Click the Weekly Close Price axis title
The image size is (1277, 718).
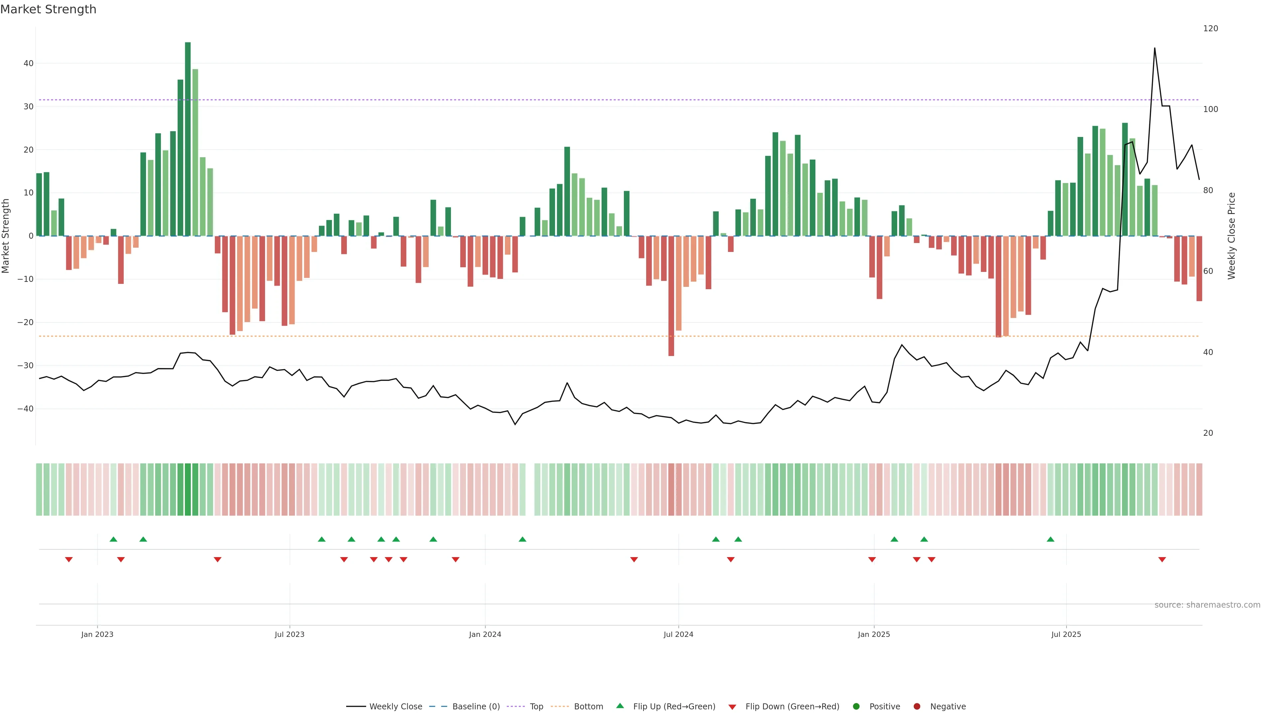pyautogui.click(x=1231, y=236)
